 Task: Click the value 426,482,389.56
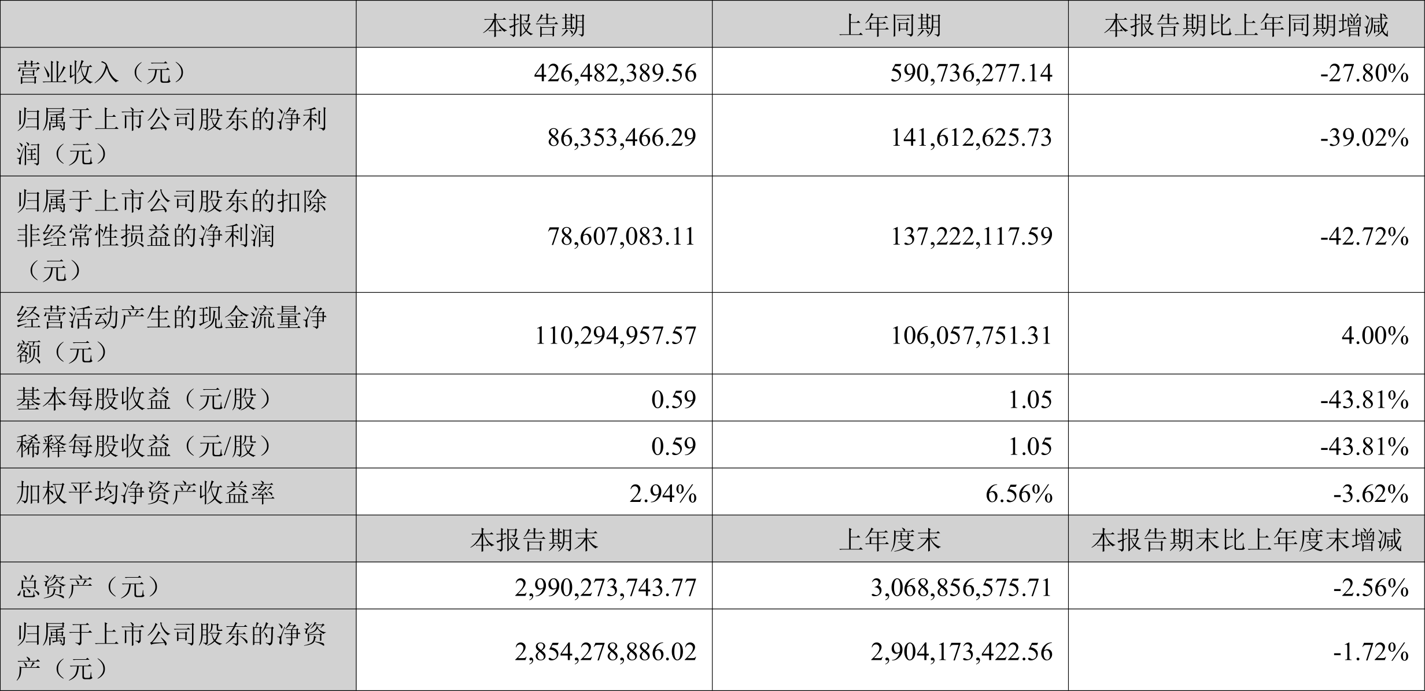tap(615, 73)
